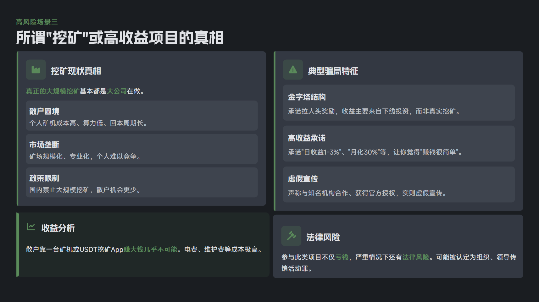Screen dimensions: 539x302
Task: Select the 典型骗局特征 heading
Action: click(333, 71)
